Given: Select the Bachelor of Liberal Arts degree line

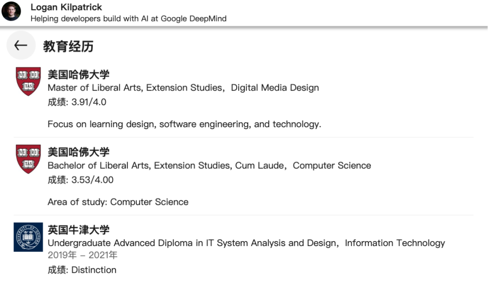Looking at the screenshot, I should pos(209,165).
